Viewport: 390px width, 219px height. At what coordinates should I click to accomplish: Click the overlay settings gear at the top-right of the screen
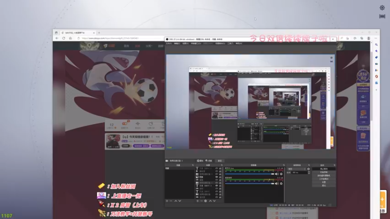click(x=382, y=8)
